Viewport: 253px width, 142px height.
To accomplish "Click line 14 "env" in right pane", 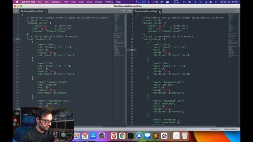I will click(159, 50).
